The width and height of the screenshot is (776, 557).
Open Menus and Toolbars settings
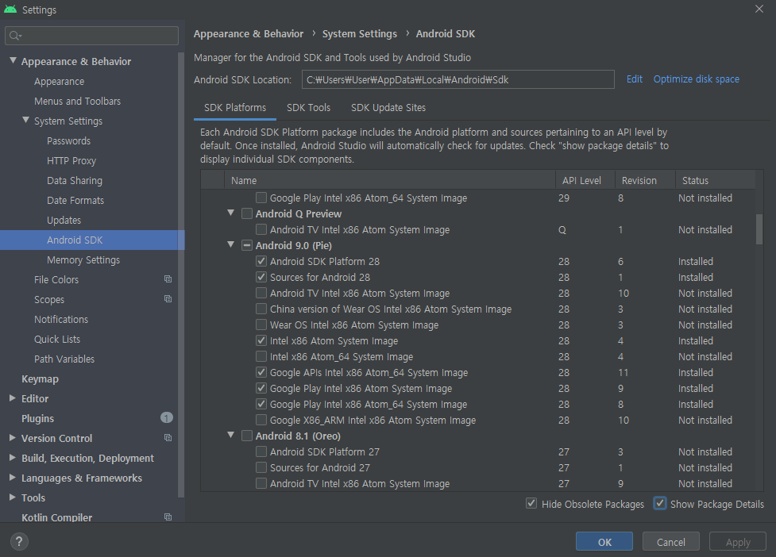[x=77, y=102]
